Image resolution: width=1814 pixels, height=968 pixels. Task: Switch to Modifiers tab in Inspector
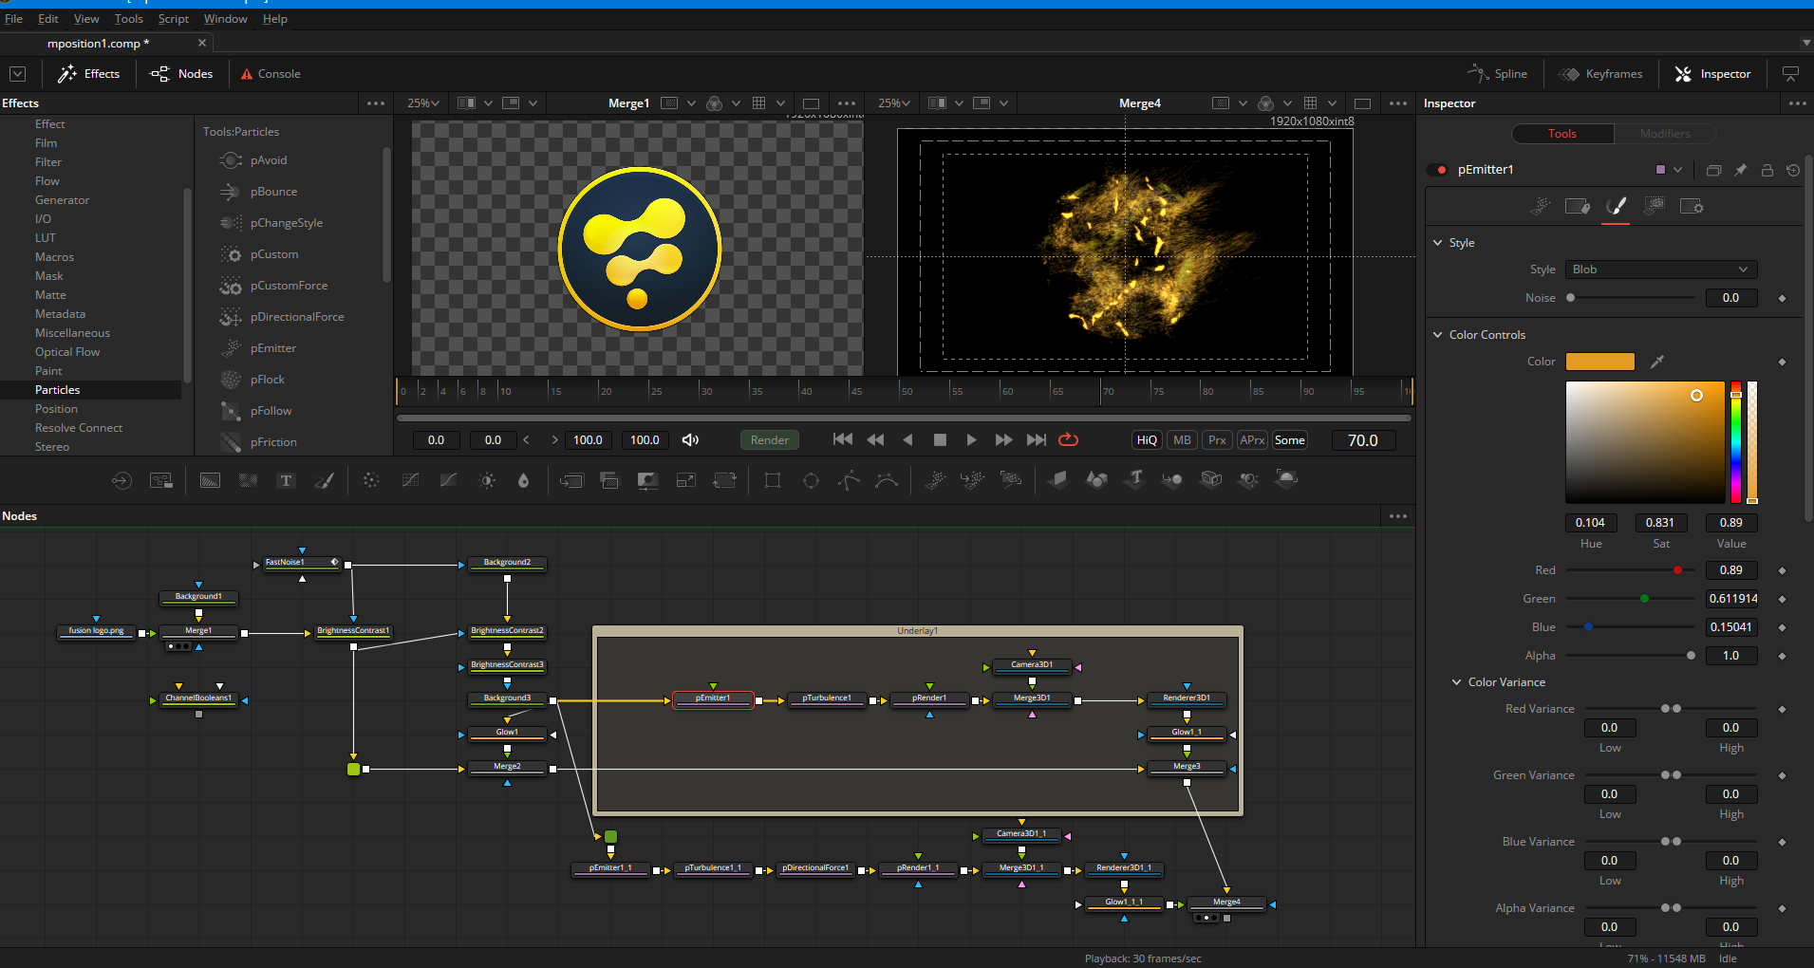tap(1665, 134)
